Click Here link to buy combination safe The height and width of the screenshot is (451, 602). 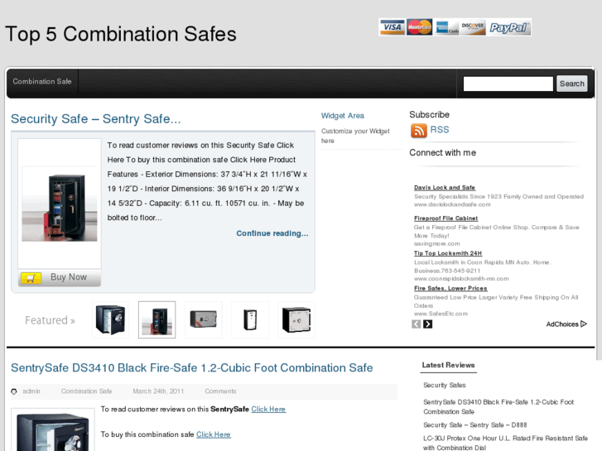tap(214, 434)
